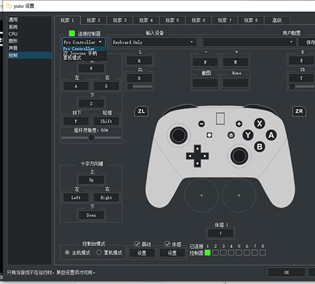This screenshot has width=315, height=284.
Task: Click the D-pad down arrow on the controller
Action: pyautogui.click(x=198, y=163)
